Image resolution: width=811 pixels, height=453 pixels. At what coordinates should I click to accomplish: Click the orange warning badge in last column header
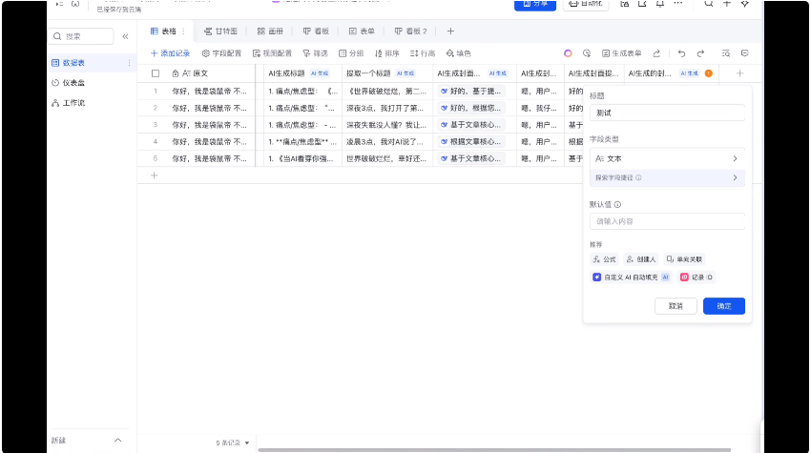click(709, 73)
